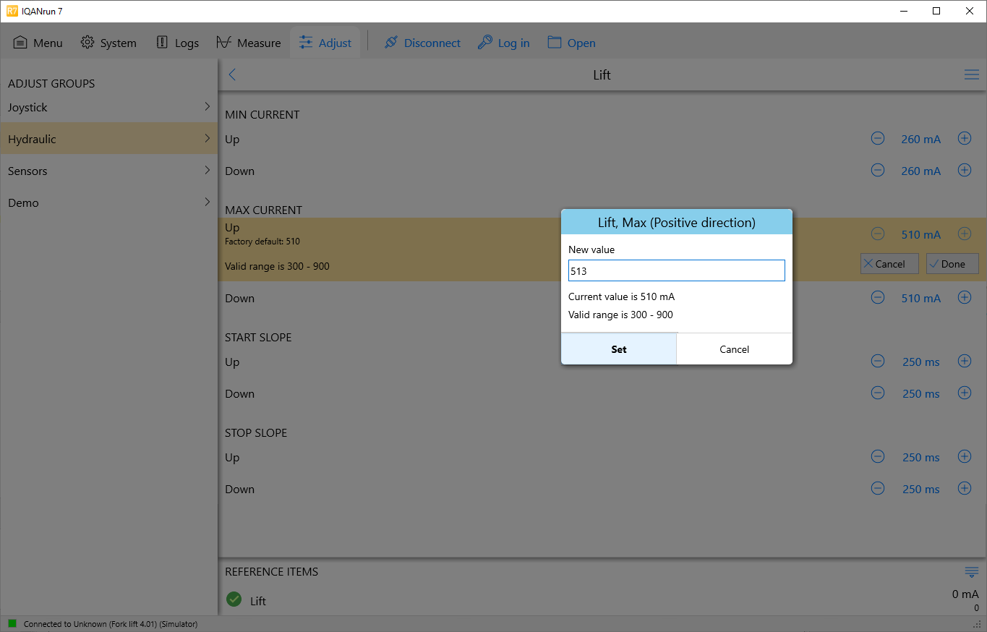
Task: Decrease Min Current Up value
Action: tap(878, 138)
